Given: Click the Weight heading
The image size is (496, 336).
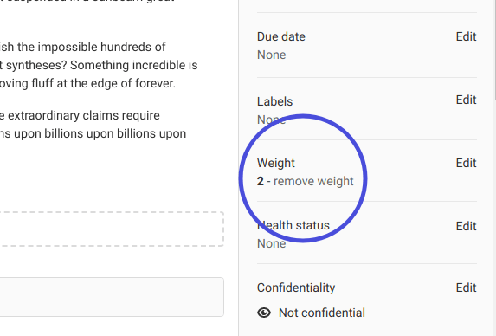Looking at the screenshot, I should pyautogui.click(x=276, y=164).
